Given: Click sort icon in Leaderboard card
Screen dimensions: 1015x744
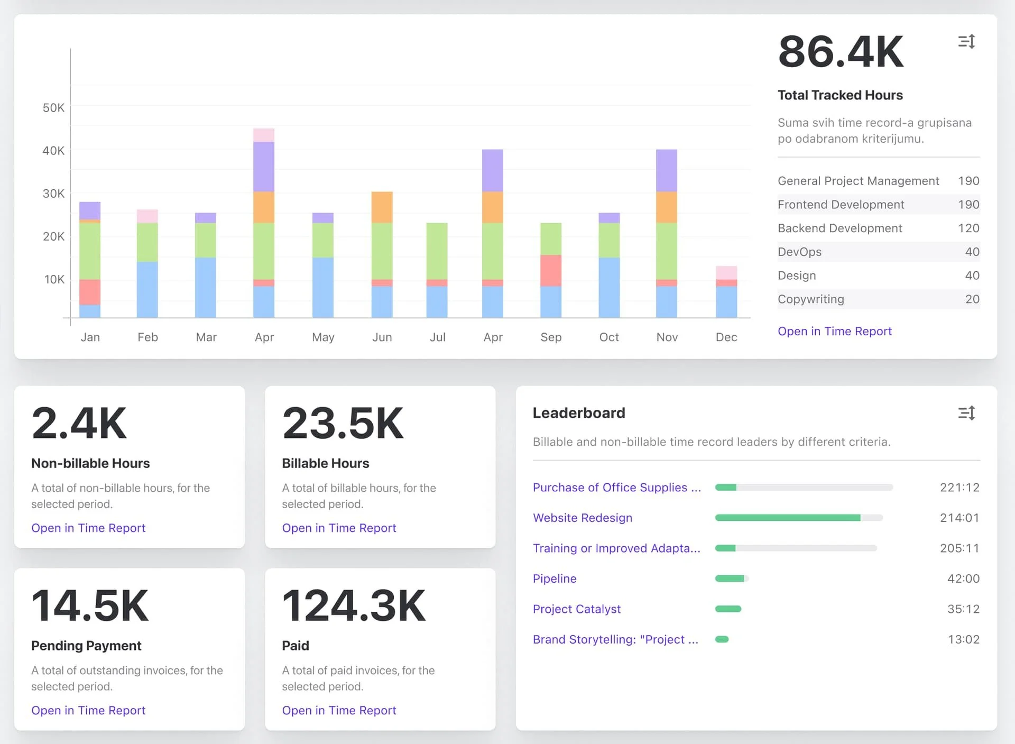Looking at the screenshot, I should click(x=966, y=413).
